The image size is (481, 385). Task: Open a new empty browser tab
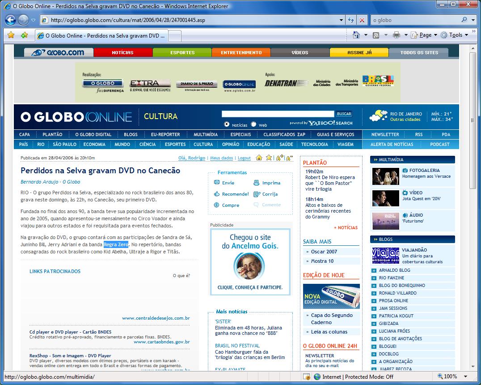[x=175, y=36]
